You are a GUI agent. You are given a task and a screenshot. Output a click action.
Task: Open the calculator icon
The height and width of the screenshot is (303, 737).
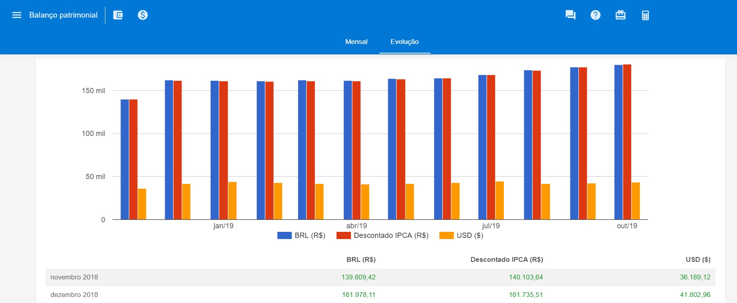pyautogui.click(x=645, y=15)
